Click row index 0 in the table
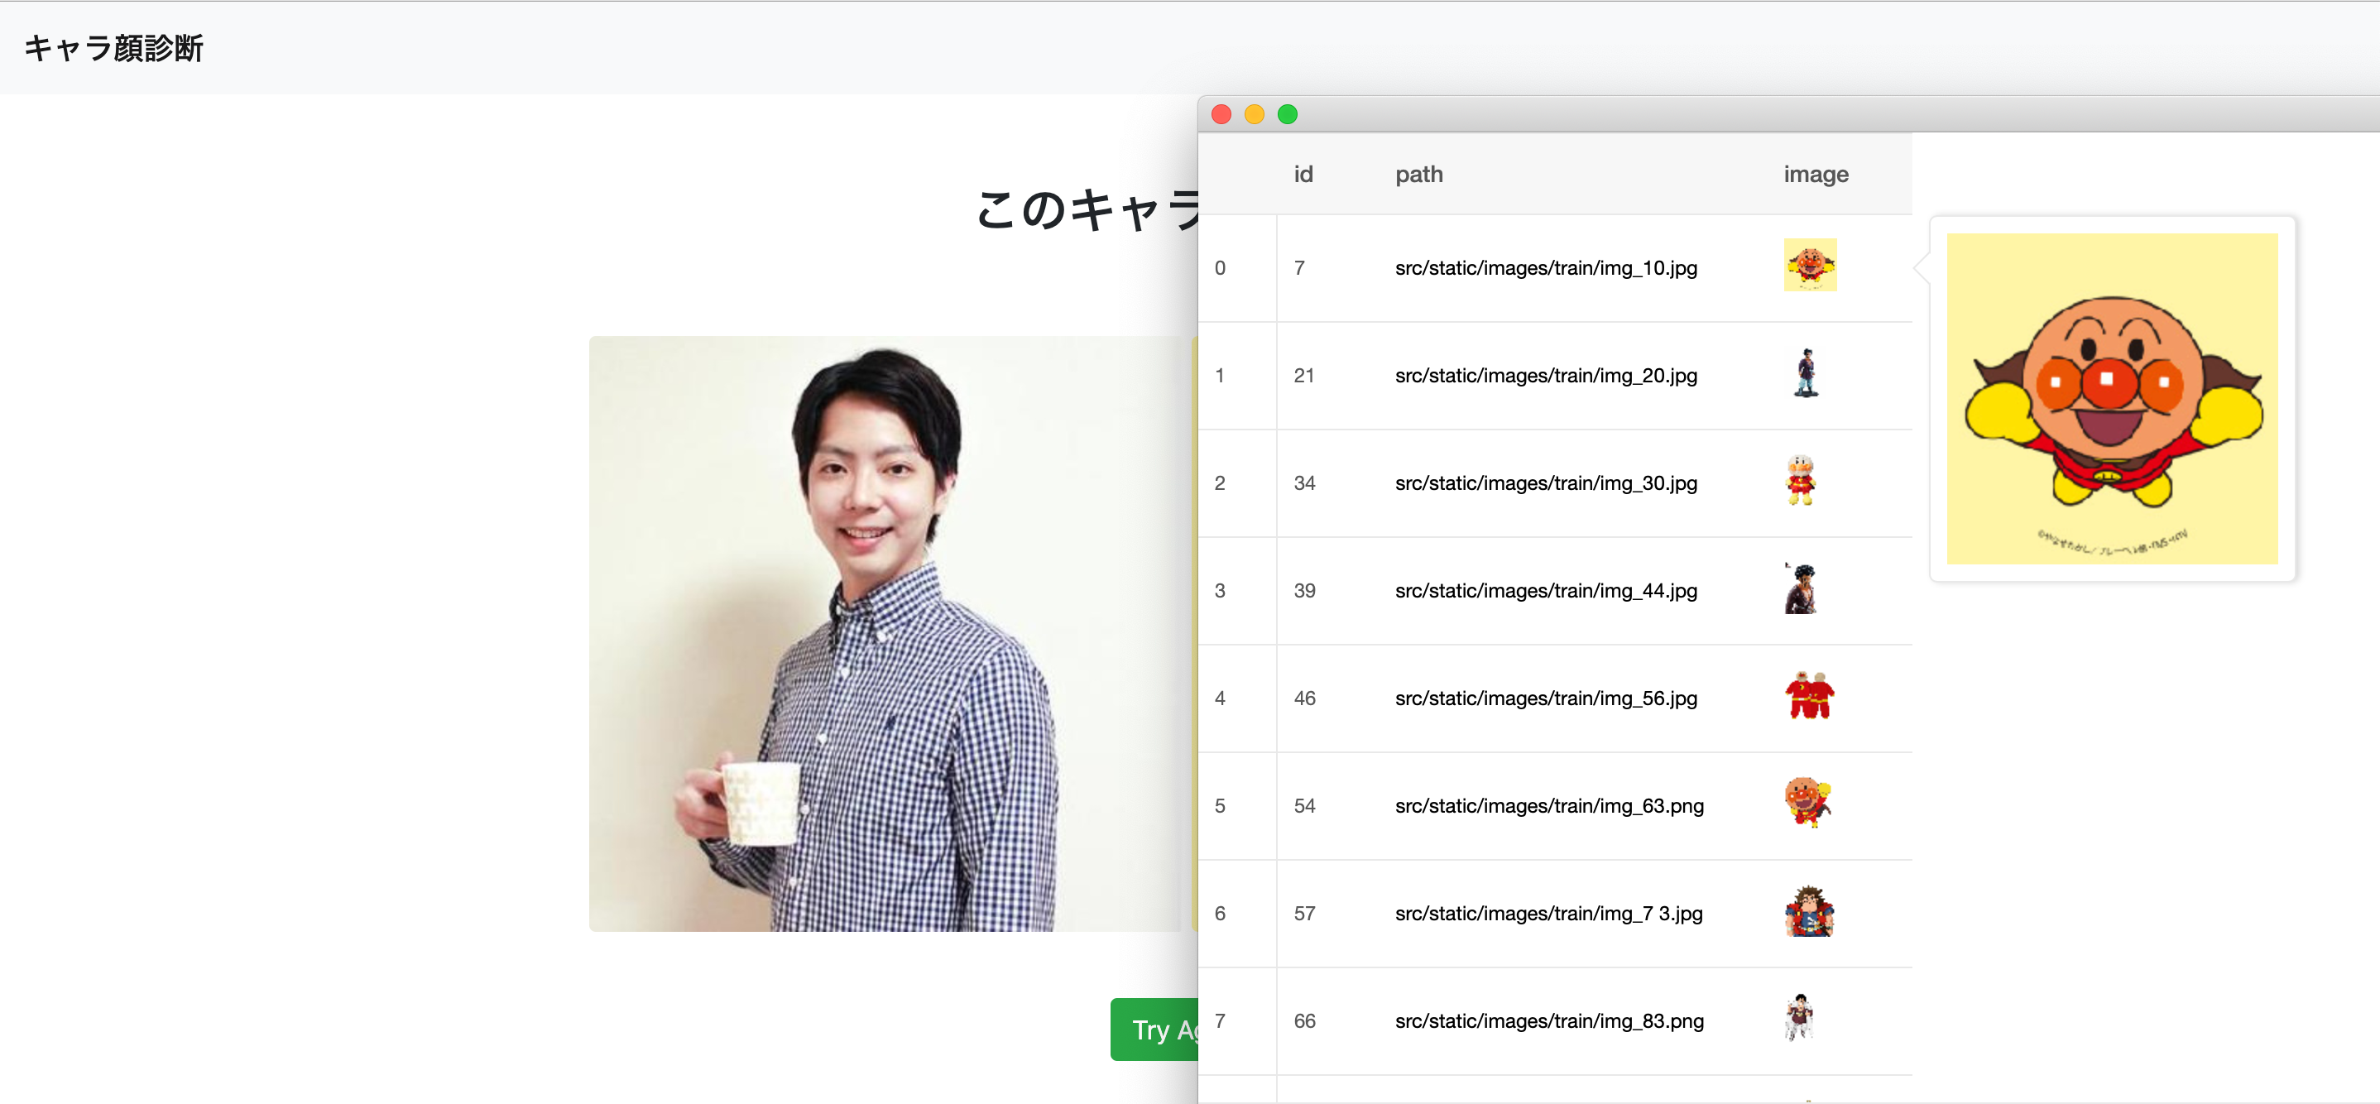 click(x=1220, y=268)
